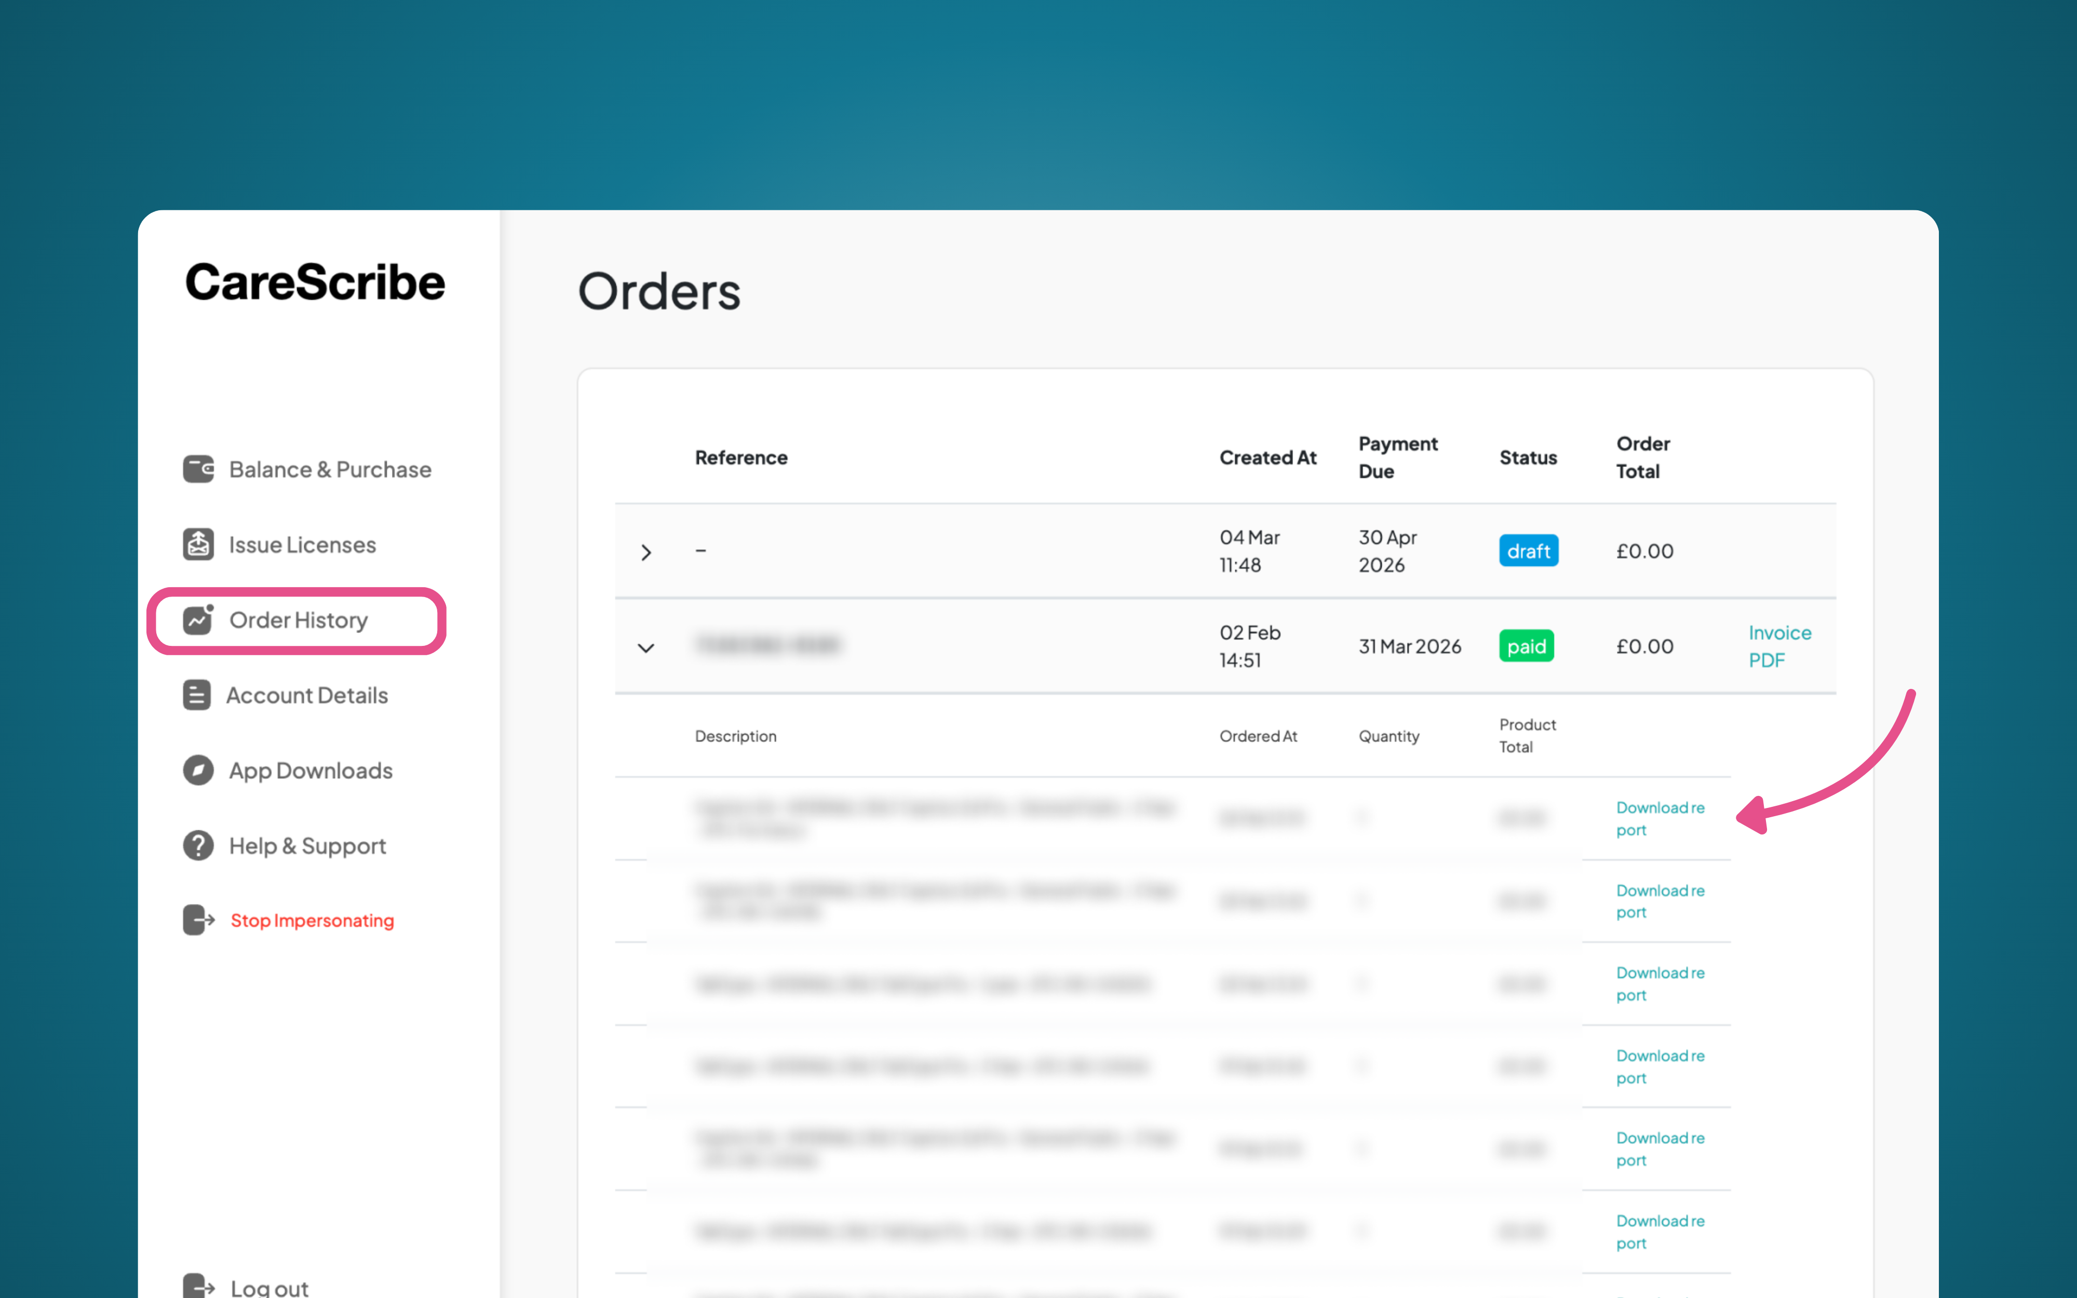Open the Balance & Purchase menu item
Image resolution: width=2077 pixels, height=1298 pixels.
point(330,469)
